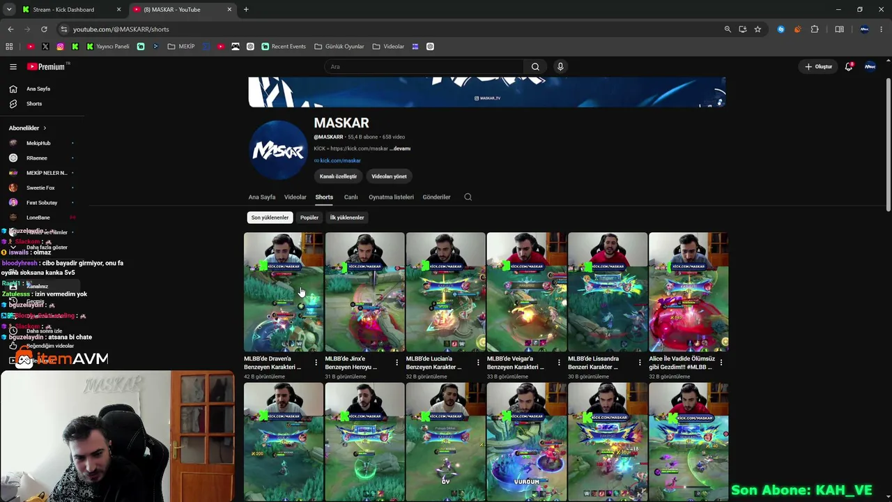Click the install app icon in address bar
Image resolution: width=892 pixels, height=502 pixels.
point(743,29)
